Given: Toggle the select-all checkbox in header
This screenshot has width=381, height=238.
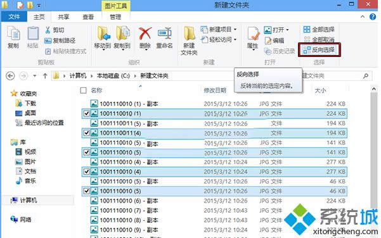Looking at the screenshot, I should coord(83,91).
